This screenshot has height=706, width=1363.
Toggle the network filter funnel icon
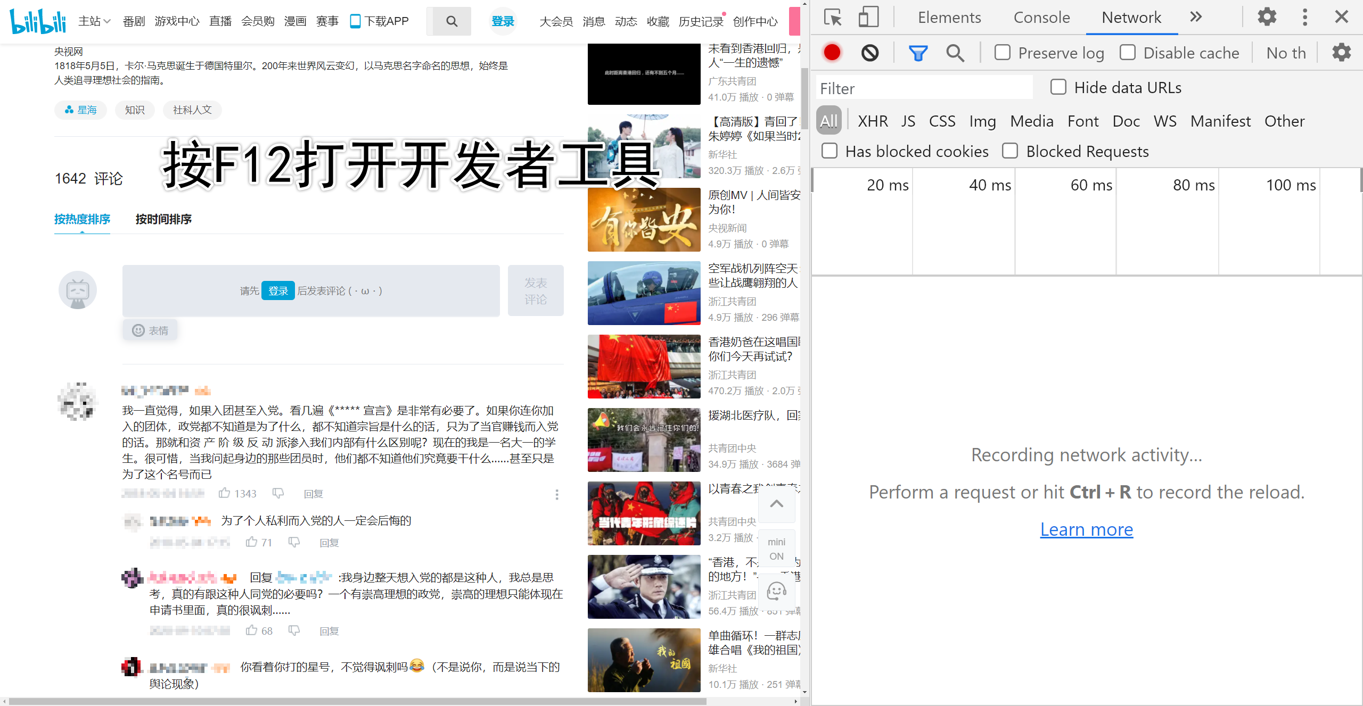tap(918, 53)
